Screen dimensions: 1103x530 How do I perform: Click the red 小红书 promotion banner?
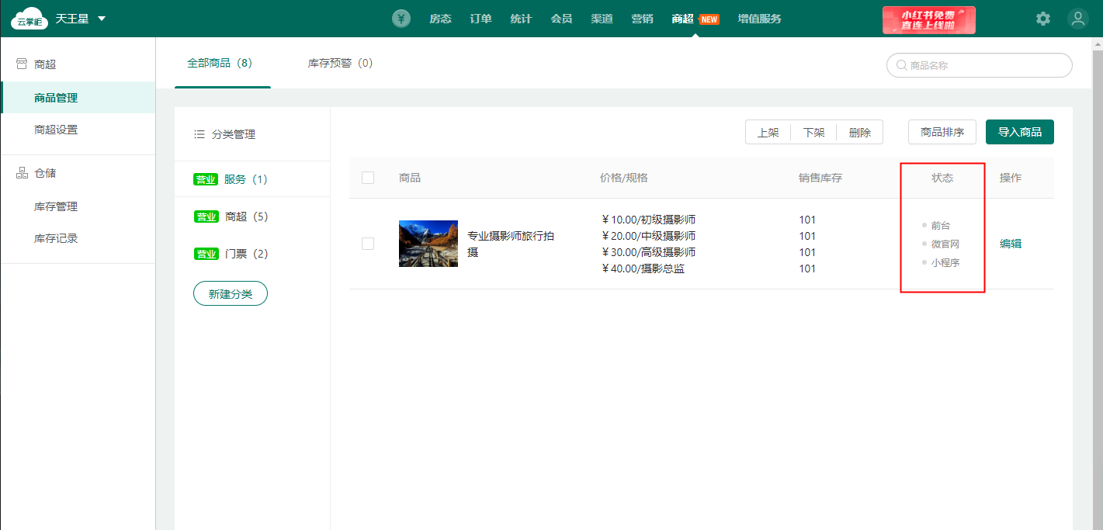[928, 19]
